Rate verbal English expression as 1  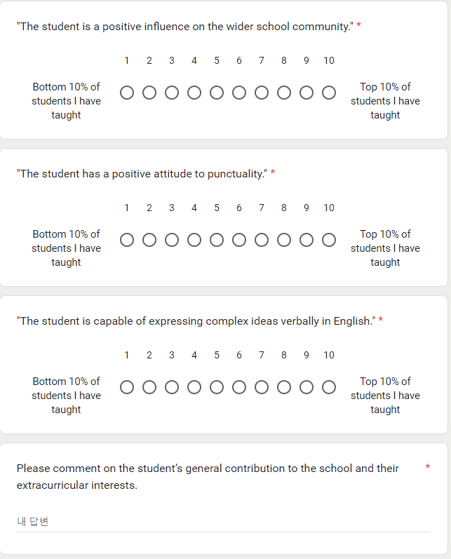click(x=127, y=387)
